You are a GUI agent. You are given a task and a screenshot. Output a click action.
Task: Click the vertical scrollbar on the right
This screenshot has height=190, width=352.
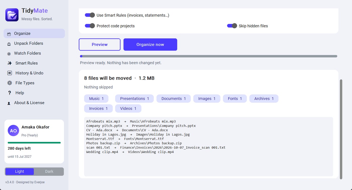(341, 129)
